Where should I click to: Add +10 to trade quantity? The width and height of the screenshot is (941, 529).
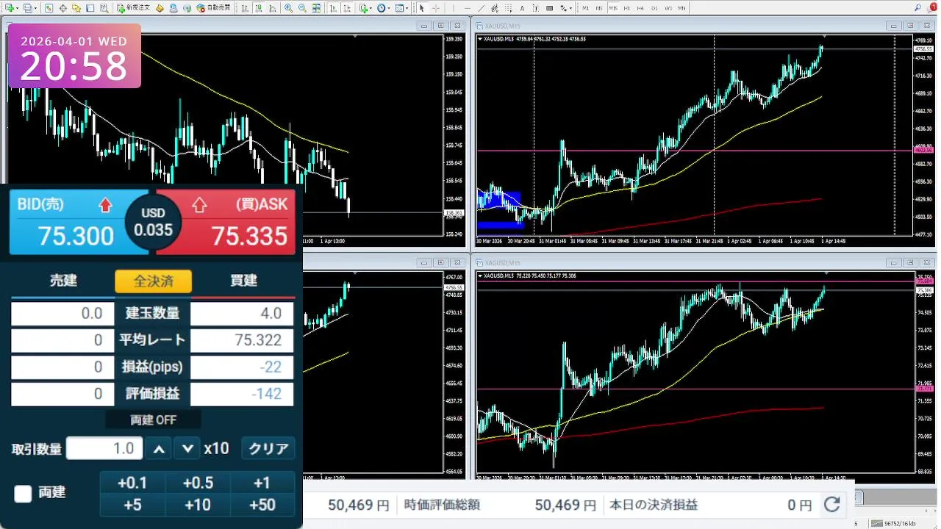pyautogui.click(x=198, y=505)
